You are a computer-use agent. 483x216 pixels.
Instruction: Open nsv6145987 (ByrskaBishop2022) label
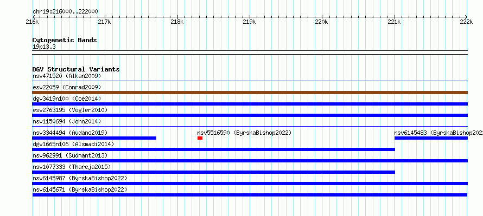(x=79, y=178)
